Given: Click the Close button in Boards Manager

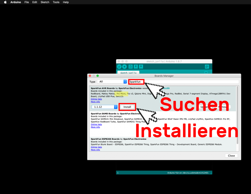Looking at the screenshot, I should [231, 156].
